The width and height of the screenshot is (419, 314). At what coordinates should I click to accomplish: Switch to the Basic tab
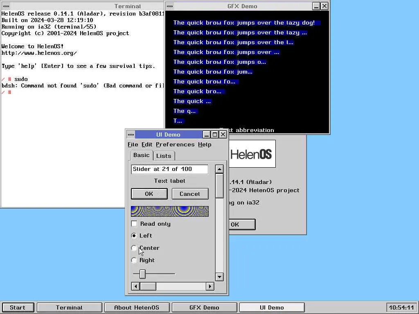coord(141,155)
